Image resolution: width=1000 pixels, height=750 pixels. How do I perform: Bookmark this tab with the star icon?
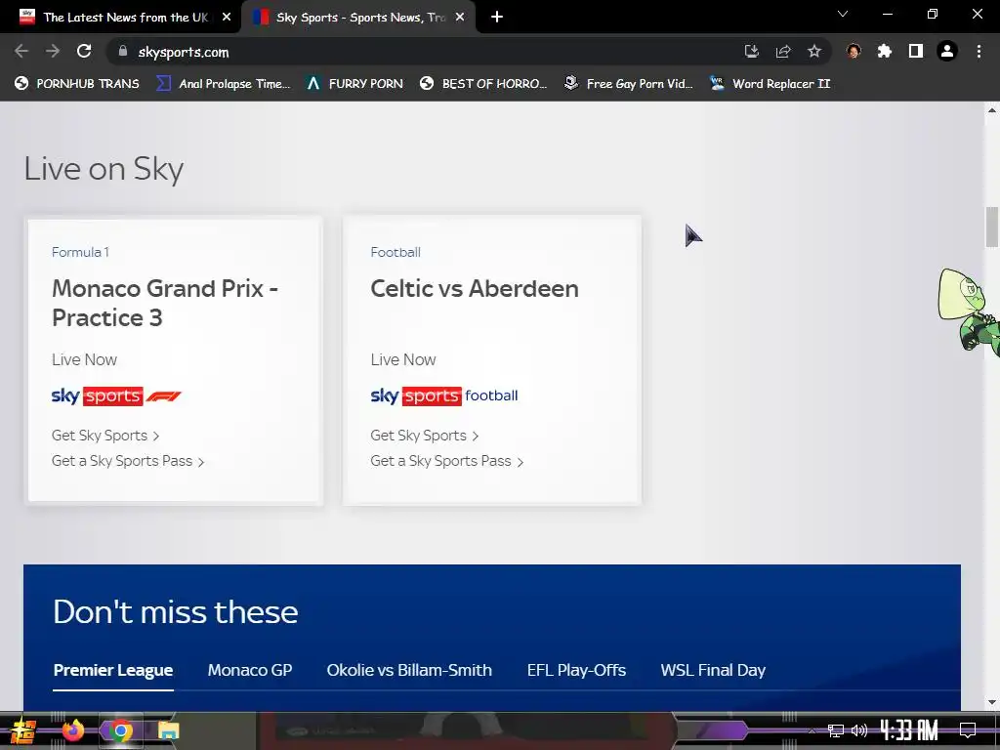[814, 52]
